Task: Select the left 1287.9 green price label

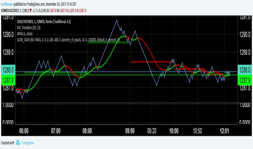Action: click(x=8, y=80)
